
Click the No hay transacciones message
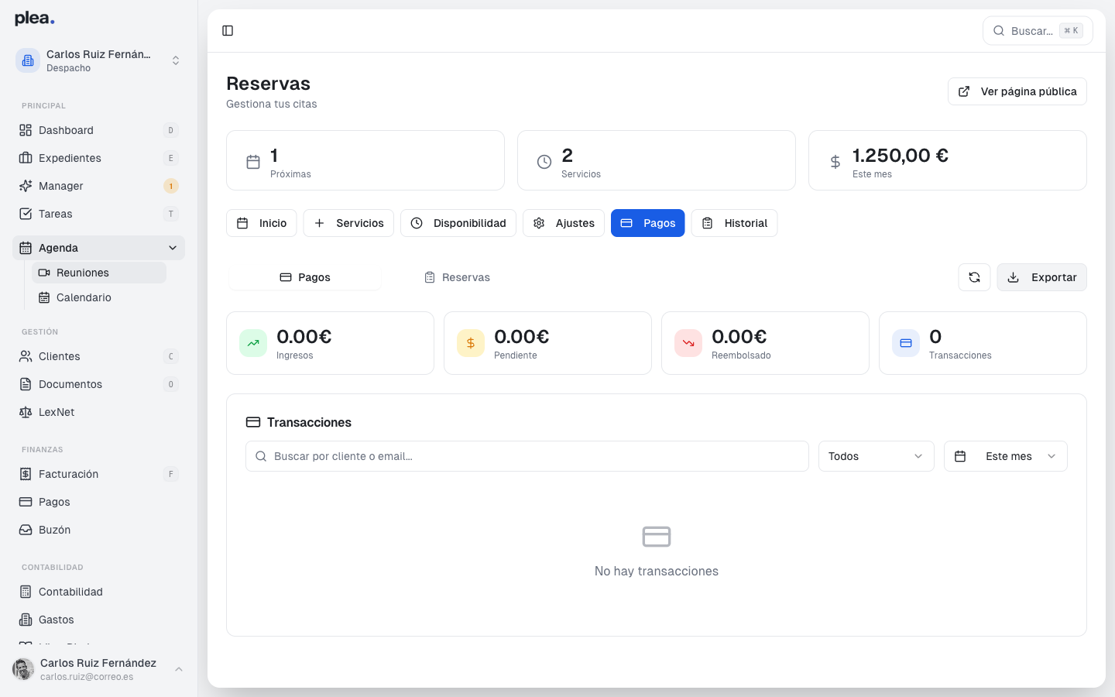(x=657, y=571)
